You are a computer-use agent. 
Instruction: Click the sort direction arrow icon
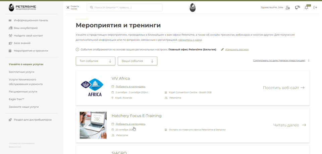click(x=309, y=61)
